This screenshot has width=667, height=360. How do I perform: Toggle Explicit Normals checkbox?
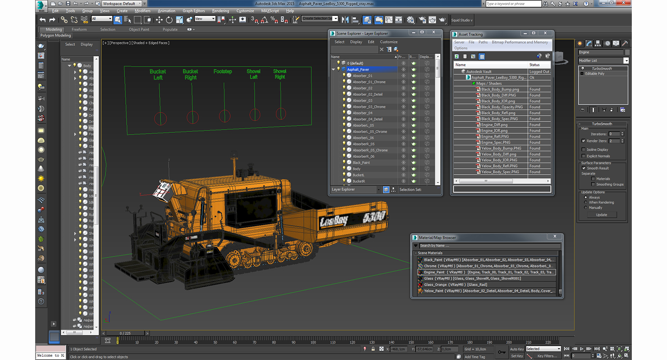coord(584,156)
